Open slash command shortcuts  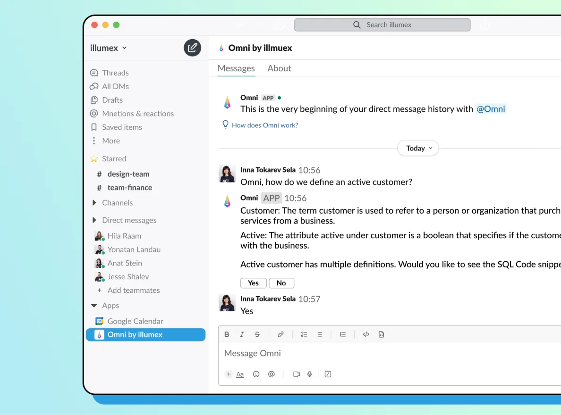click(328, 374)
